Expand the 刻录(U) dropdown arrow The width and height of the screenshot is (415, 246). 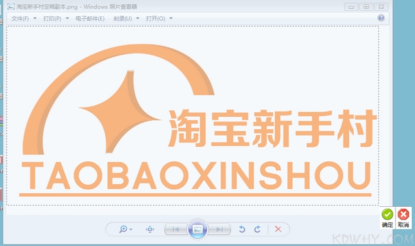tap(138, 18)
